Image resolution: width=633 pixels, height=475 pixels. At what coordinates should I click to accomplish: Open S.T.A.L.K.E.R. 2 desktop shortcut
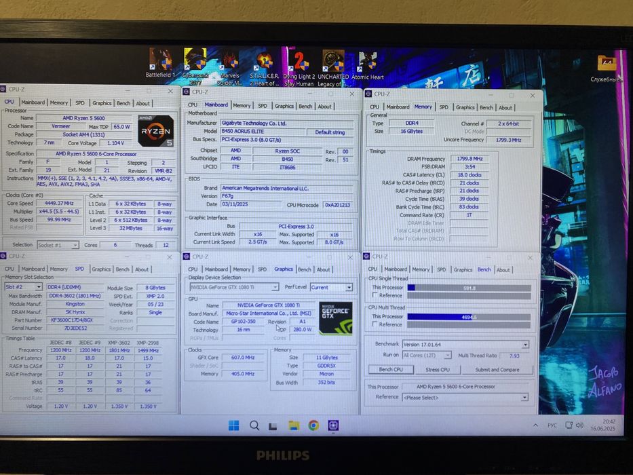264,69
